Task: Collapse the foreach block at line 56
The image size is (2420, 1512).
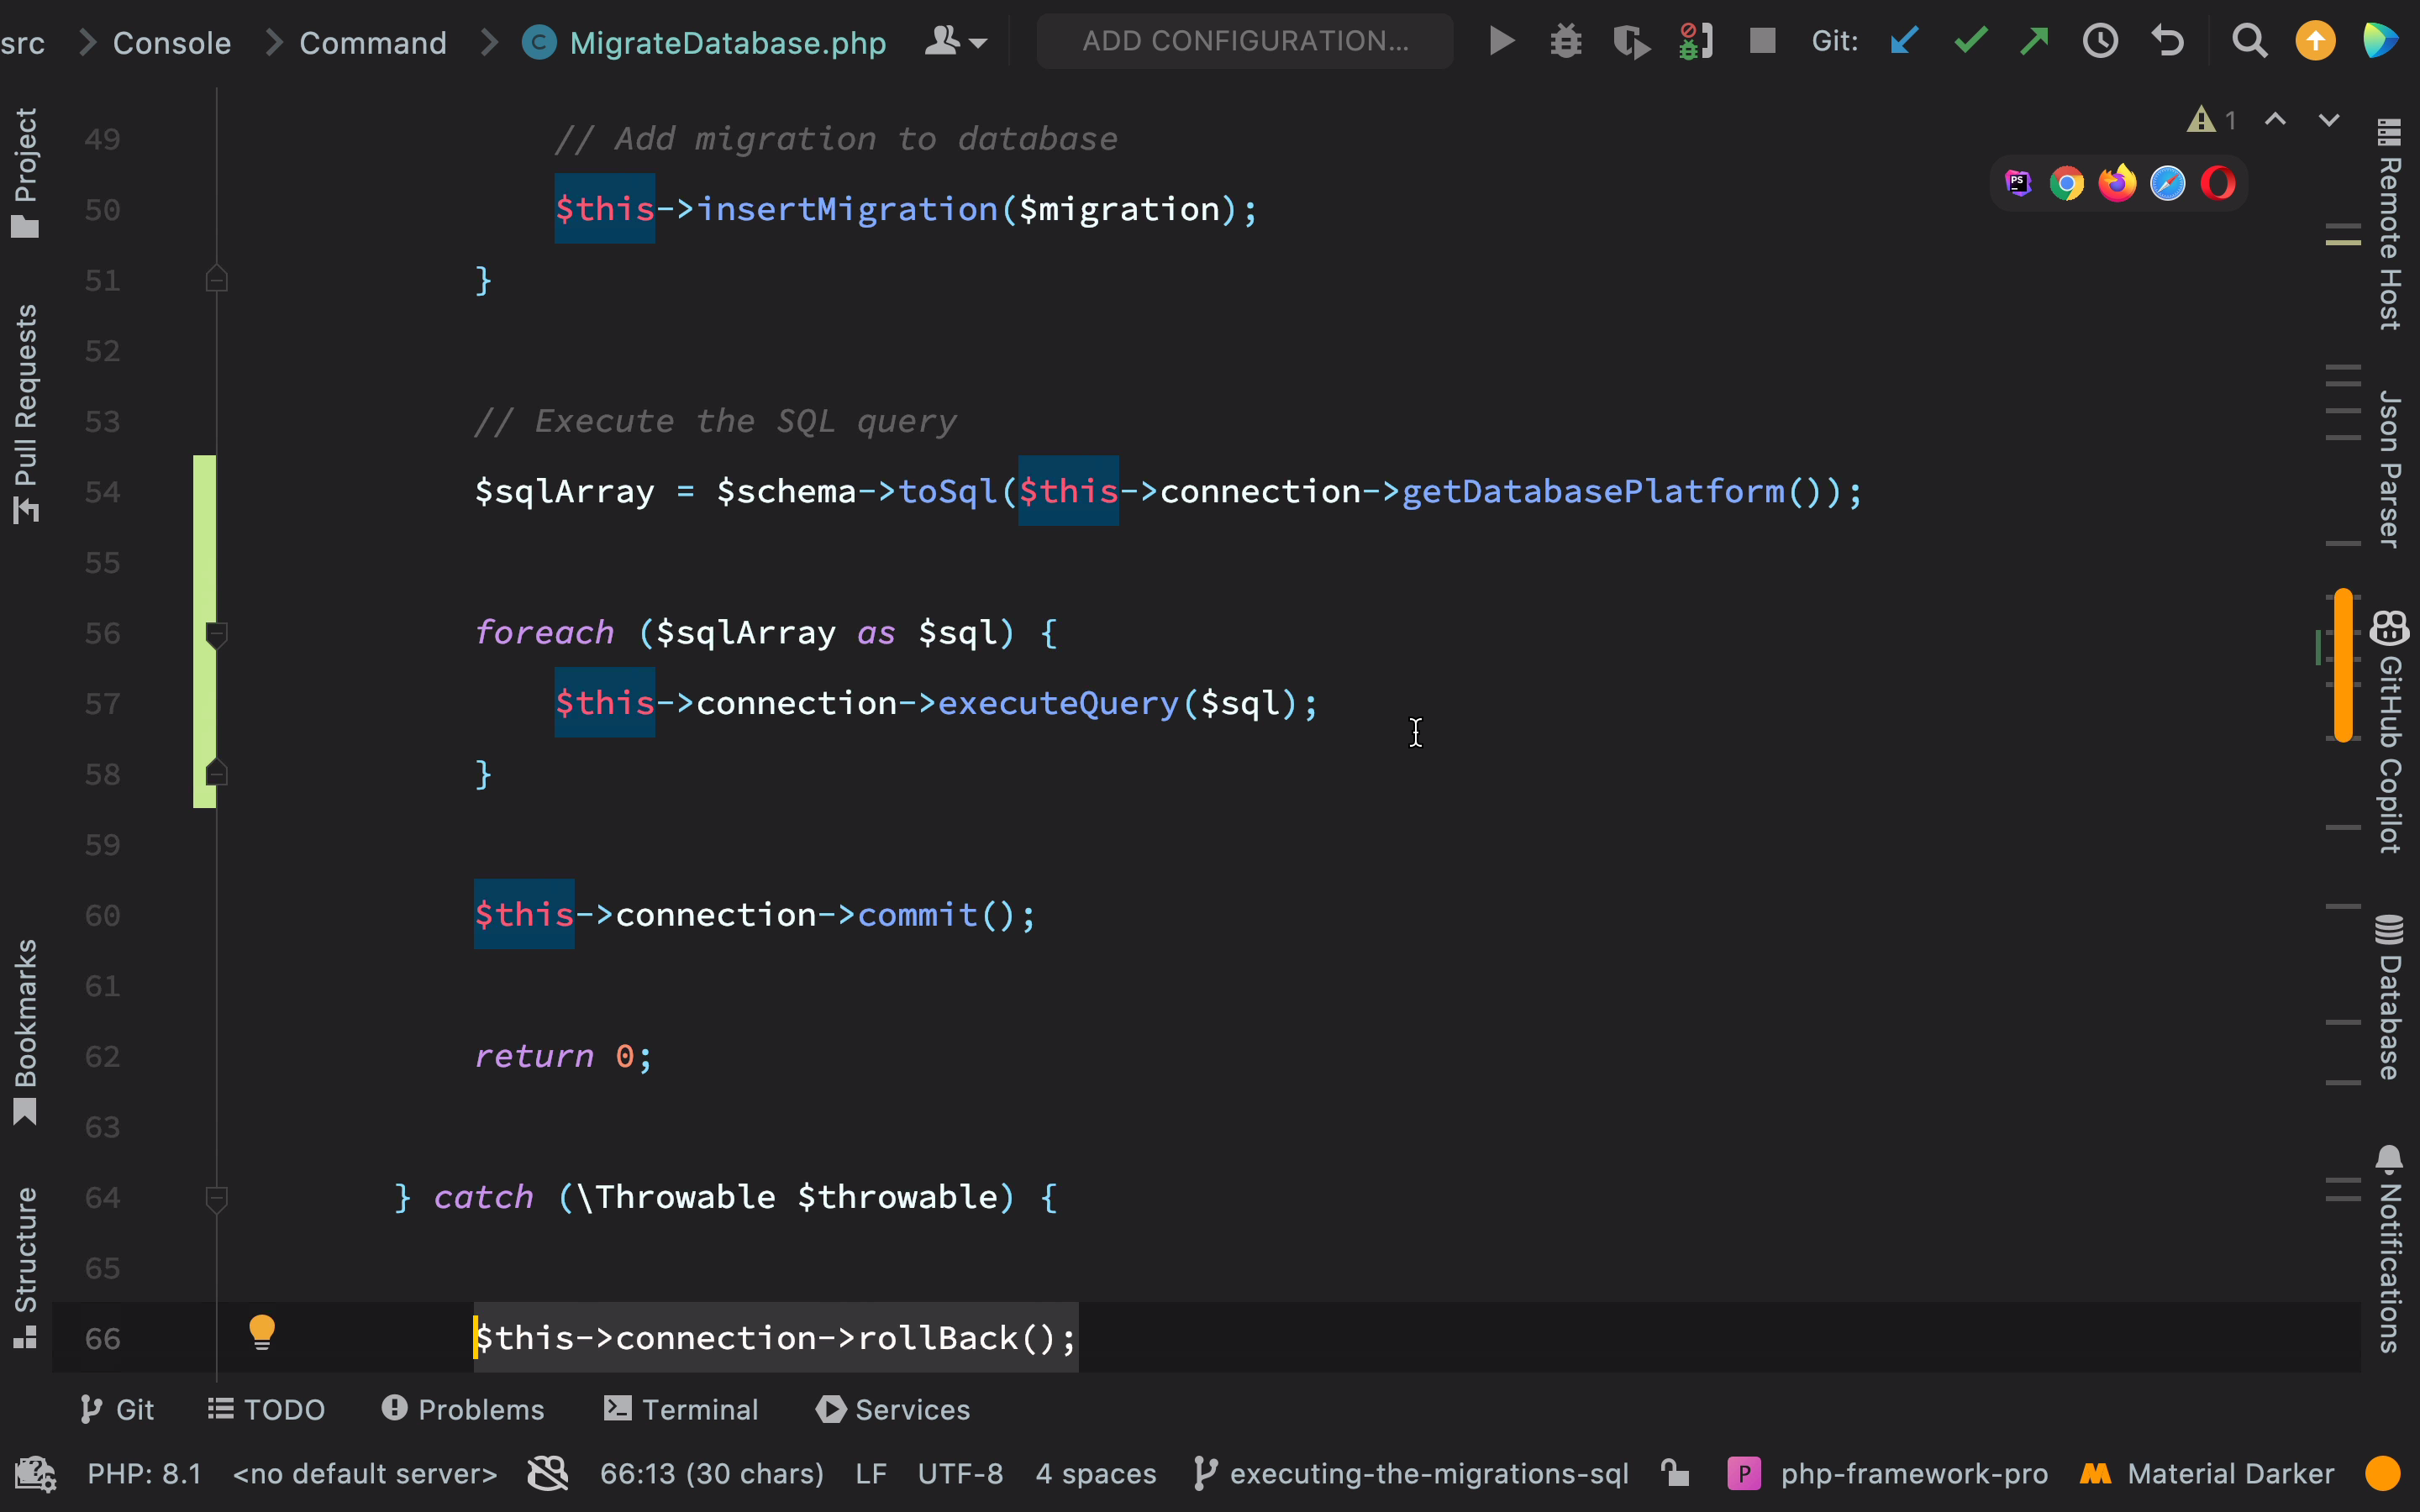Action: click(x=216, y=633)
